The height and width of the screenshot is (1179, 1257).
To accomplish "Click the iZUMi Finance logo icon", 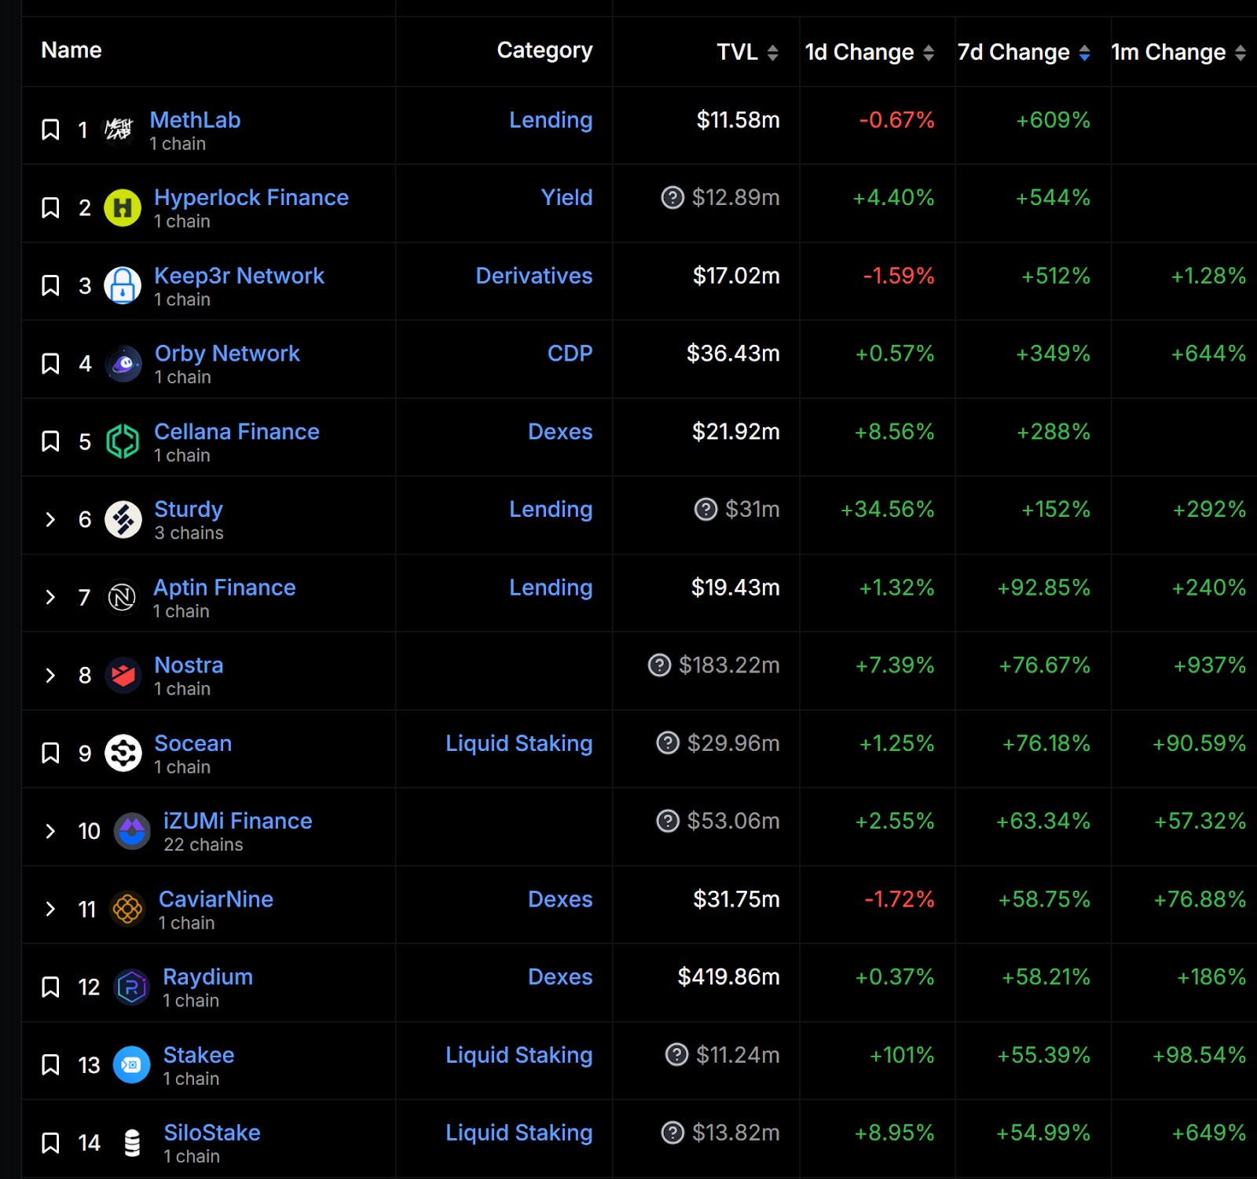I will click(132, 831).
